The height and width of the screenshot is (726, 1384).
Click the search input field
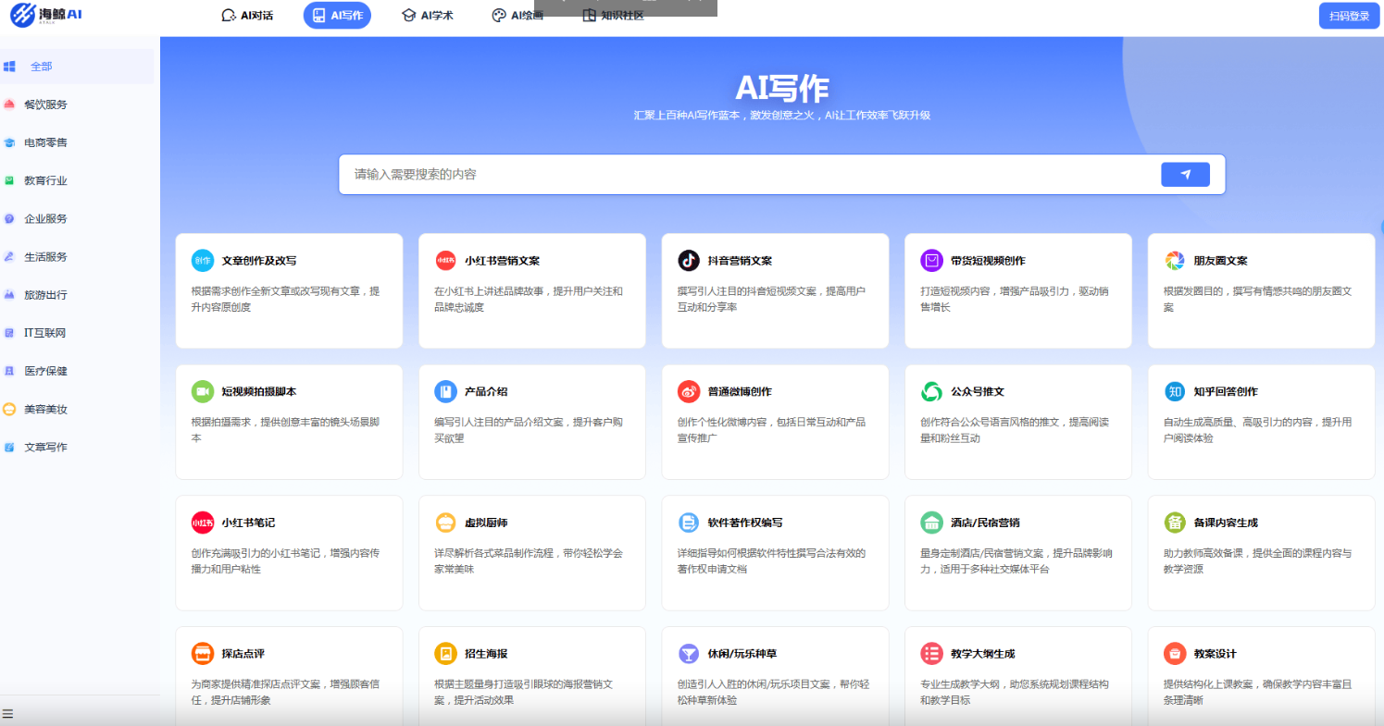(x=648, y=174)
